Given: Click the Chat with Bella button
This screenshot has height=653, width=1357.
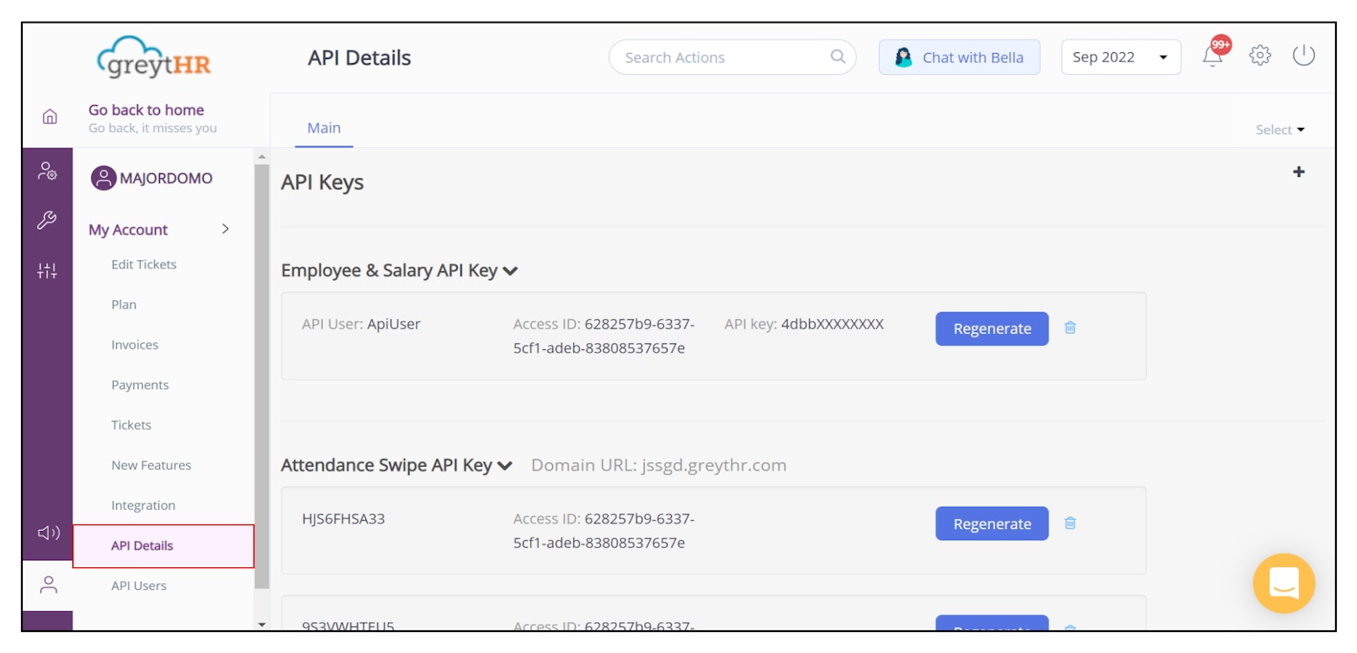Looking at the screenshot, I should [x=959, y=57].
